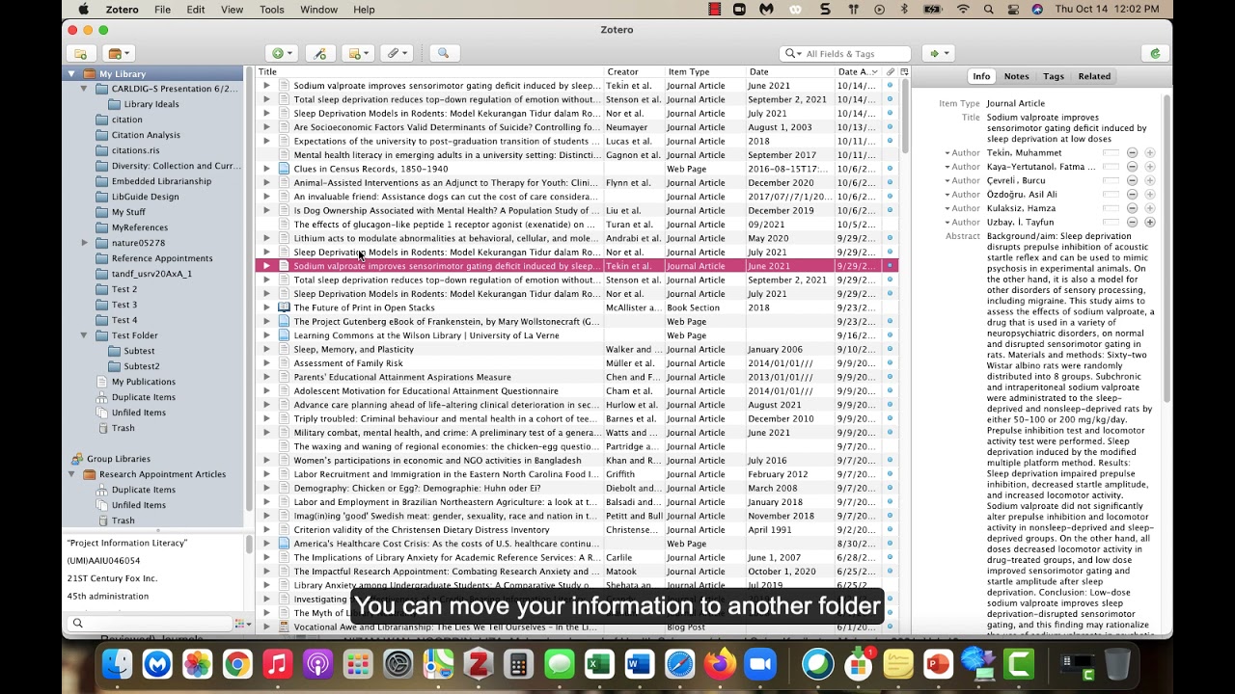The image size is (1235, 694).
Task: Expand the nature05278 collection
Action: tap(85, 243)
